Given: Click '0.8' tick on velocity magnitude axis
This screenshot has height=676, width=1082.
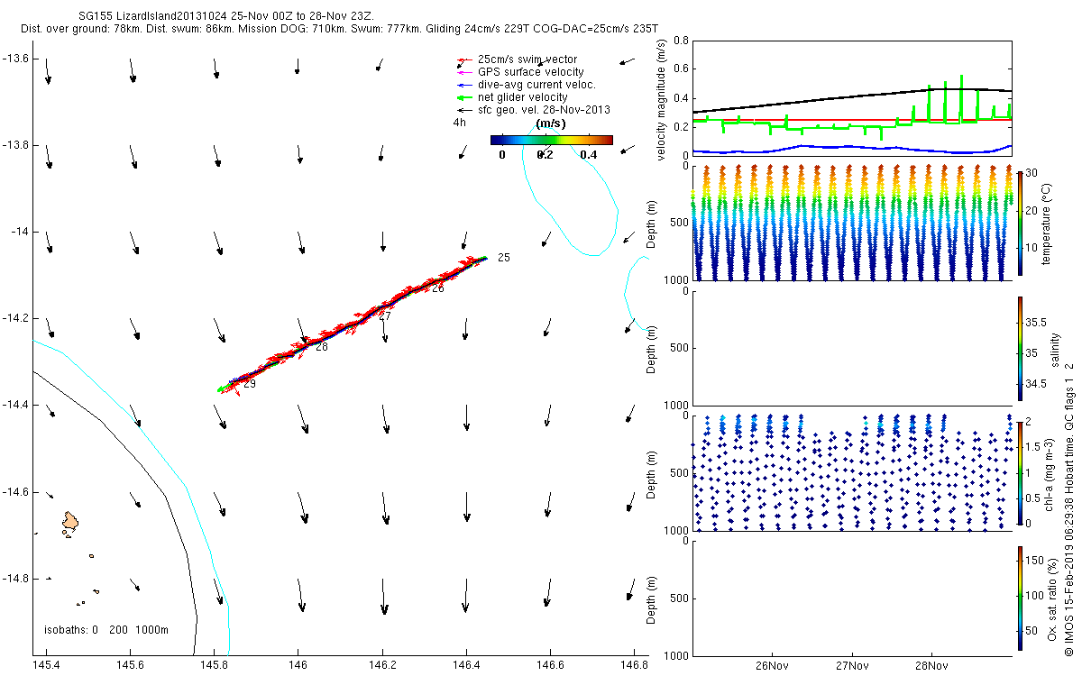Looking at the screenshot, I should coord(680,41).
